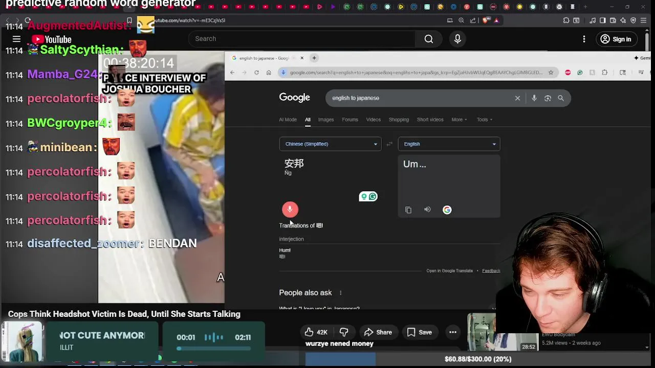Reload the Google search page
This screenshot has width=655, height=368.
pos(256,73)
